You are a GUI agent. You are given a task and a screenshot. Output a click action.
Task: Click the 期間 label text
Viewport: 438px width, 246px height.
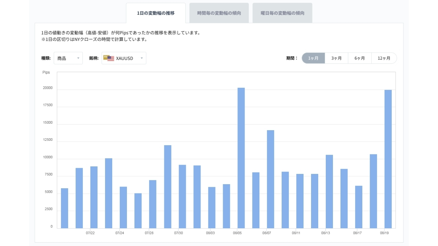point(292,58)
